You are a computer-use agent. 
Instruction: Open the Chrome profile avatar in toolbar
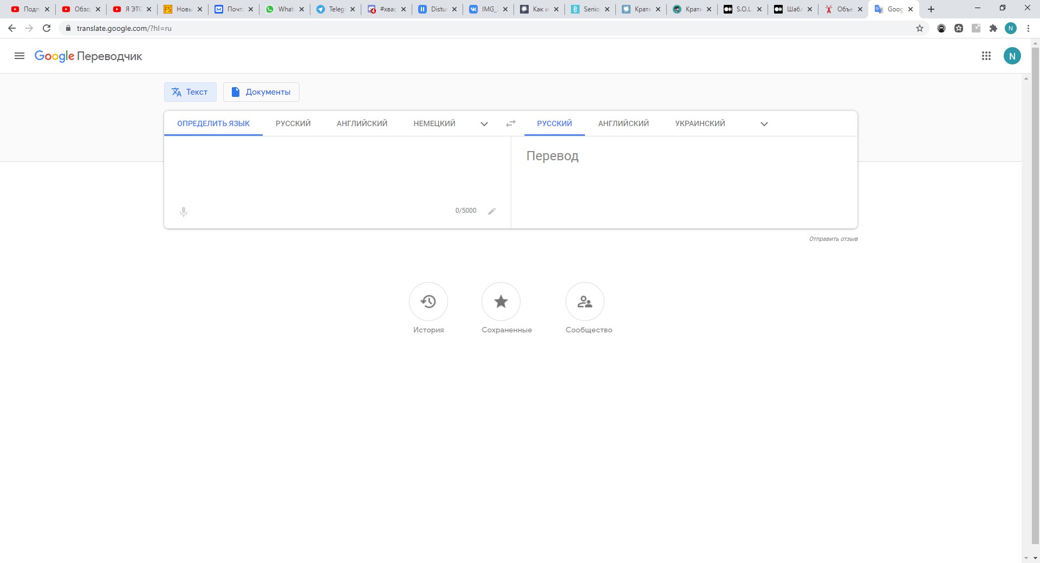[x=1011, y=28]
